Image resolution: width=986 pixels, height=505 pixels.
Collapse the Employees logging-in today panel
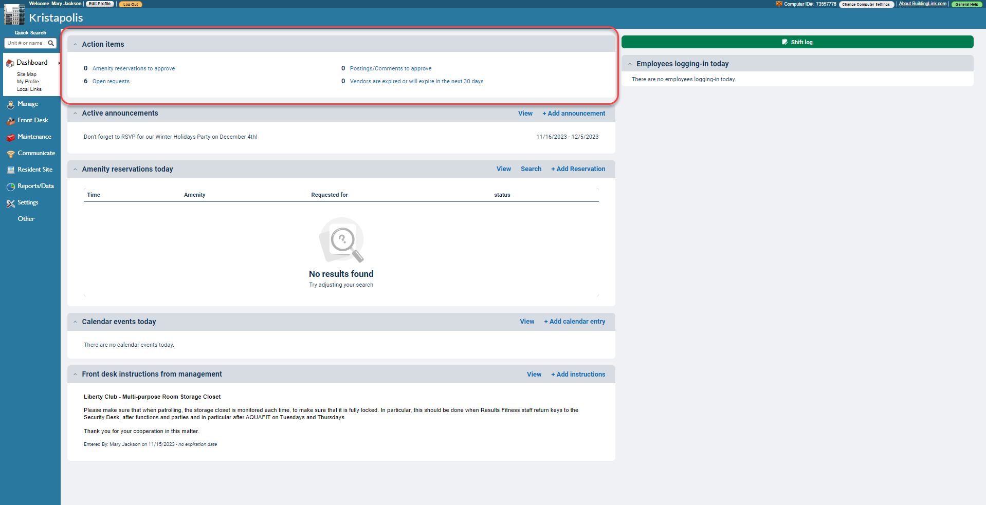pyautogui.click(x=630, y=63)
